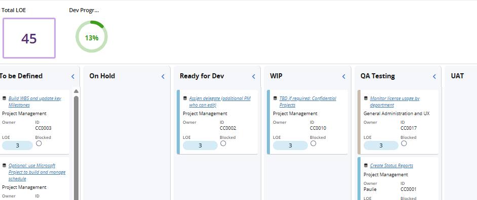
Task: Click the ID text CC0001
Action: coord(409,189)
